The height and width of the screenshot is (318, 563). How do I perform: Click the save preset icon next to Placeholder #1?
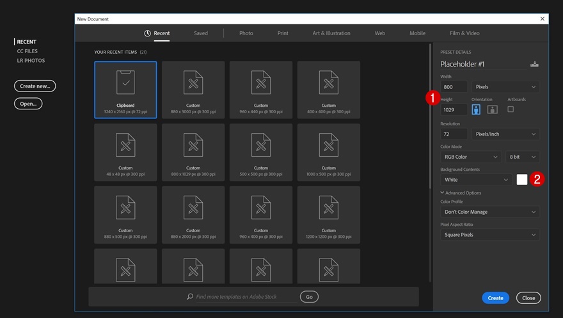click(x=534, y=64)
